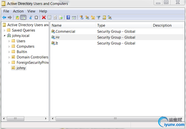Expand the Users container

9,41
